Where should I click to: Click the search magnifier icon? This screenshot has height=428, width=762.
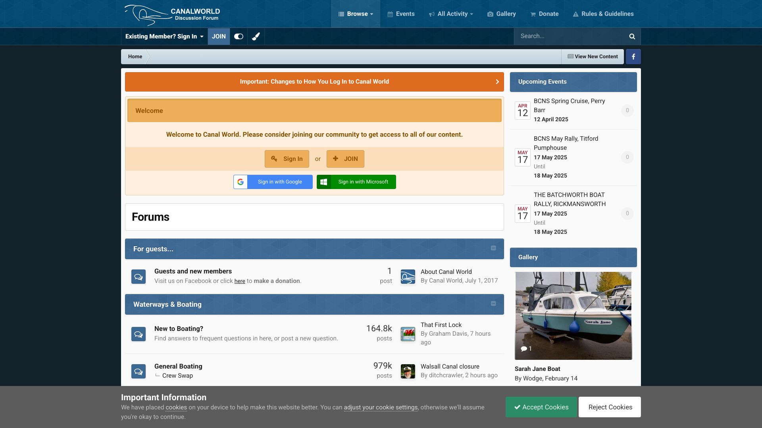tap(632, 36)
